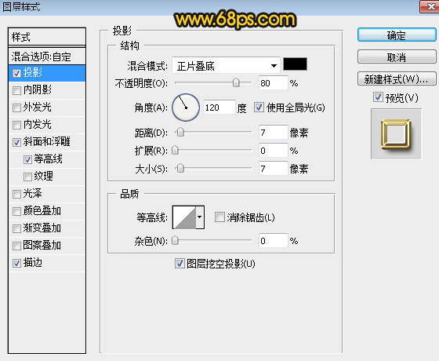439x361 pixels.
Task: Enable the 光泽 checkbox
Action: [x=16, y=194]
